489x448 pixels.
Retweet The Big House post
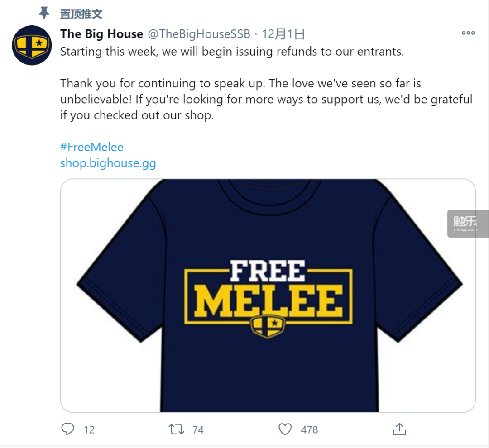tap(176, 429)
